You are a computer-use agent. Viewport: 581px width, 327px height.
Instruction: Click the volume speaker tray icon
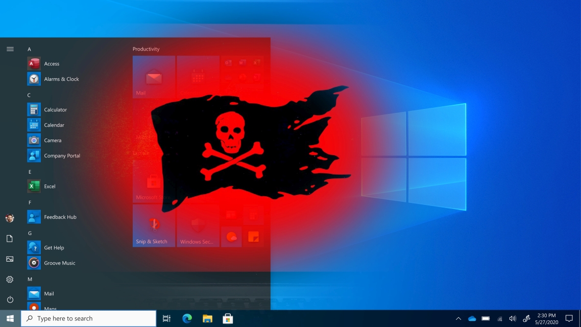pyautogui.click(x=513, y=319)
